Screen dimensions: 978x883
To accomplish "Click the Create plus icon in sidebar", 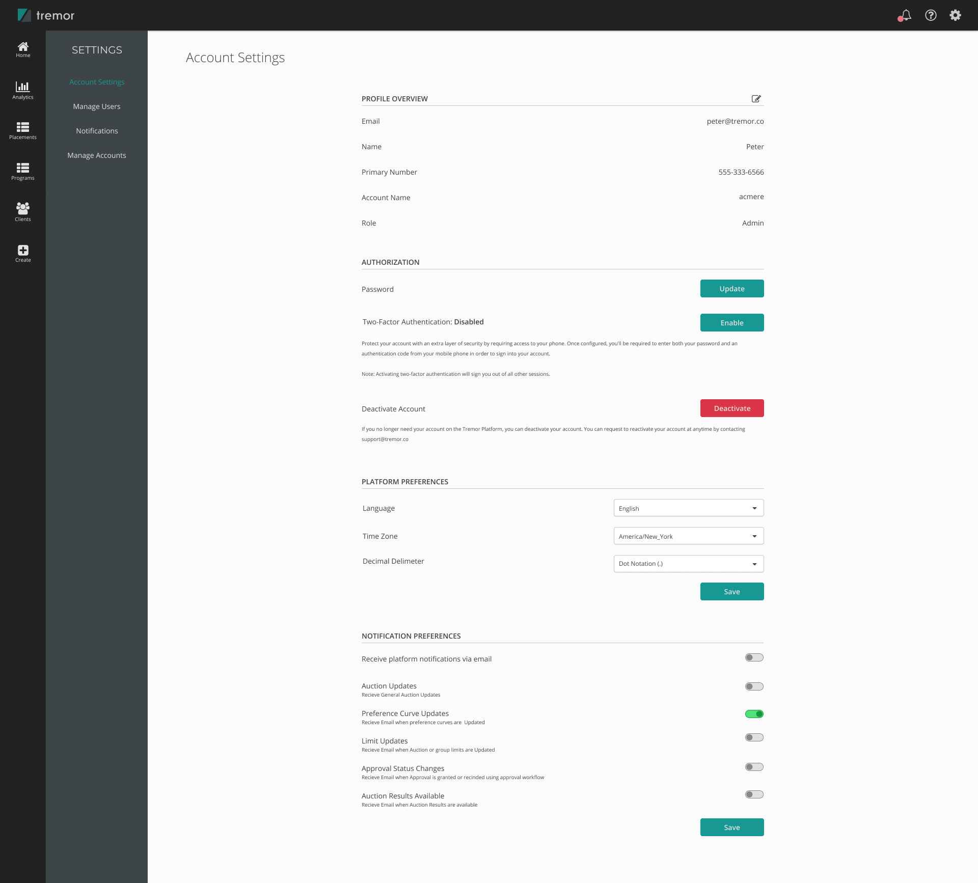I will [x=23, y=250].
